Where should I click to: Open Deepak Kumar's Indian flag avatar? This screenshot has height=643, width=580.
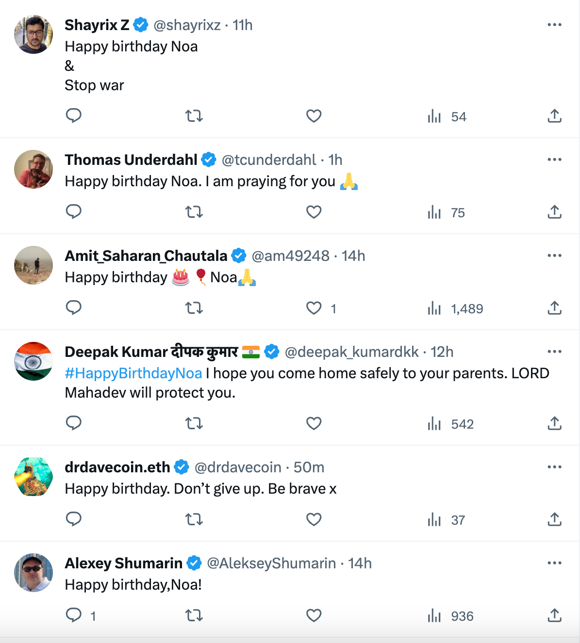[33, 361]
